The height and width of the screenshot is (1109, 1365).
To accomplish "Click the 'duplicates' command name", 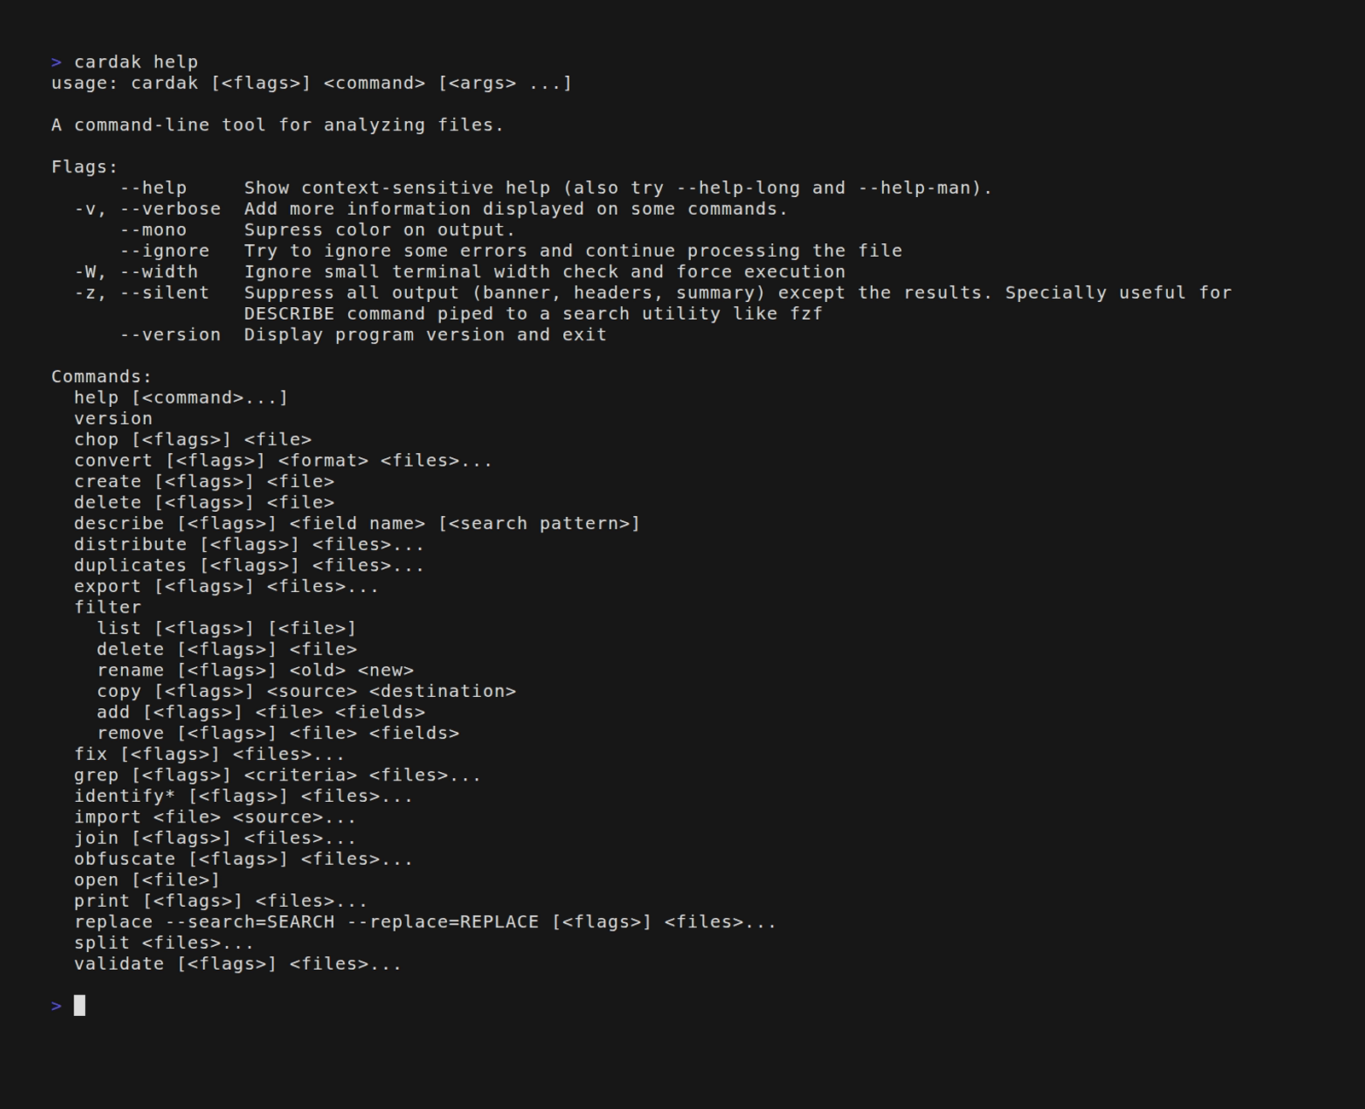I will coord(130,566).
